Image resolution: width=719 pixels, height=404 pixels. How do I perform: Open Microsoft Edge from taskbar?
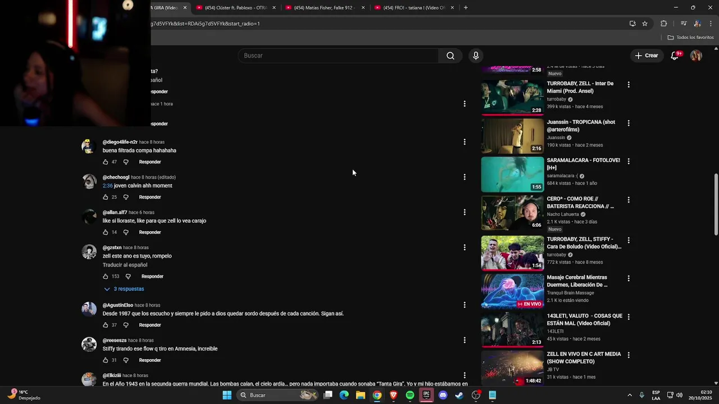coord(344,395)
